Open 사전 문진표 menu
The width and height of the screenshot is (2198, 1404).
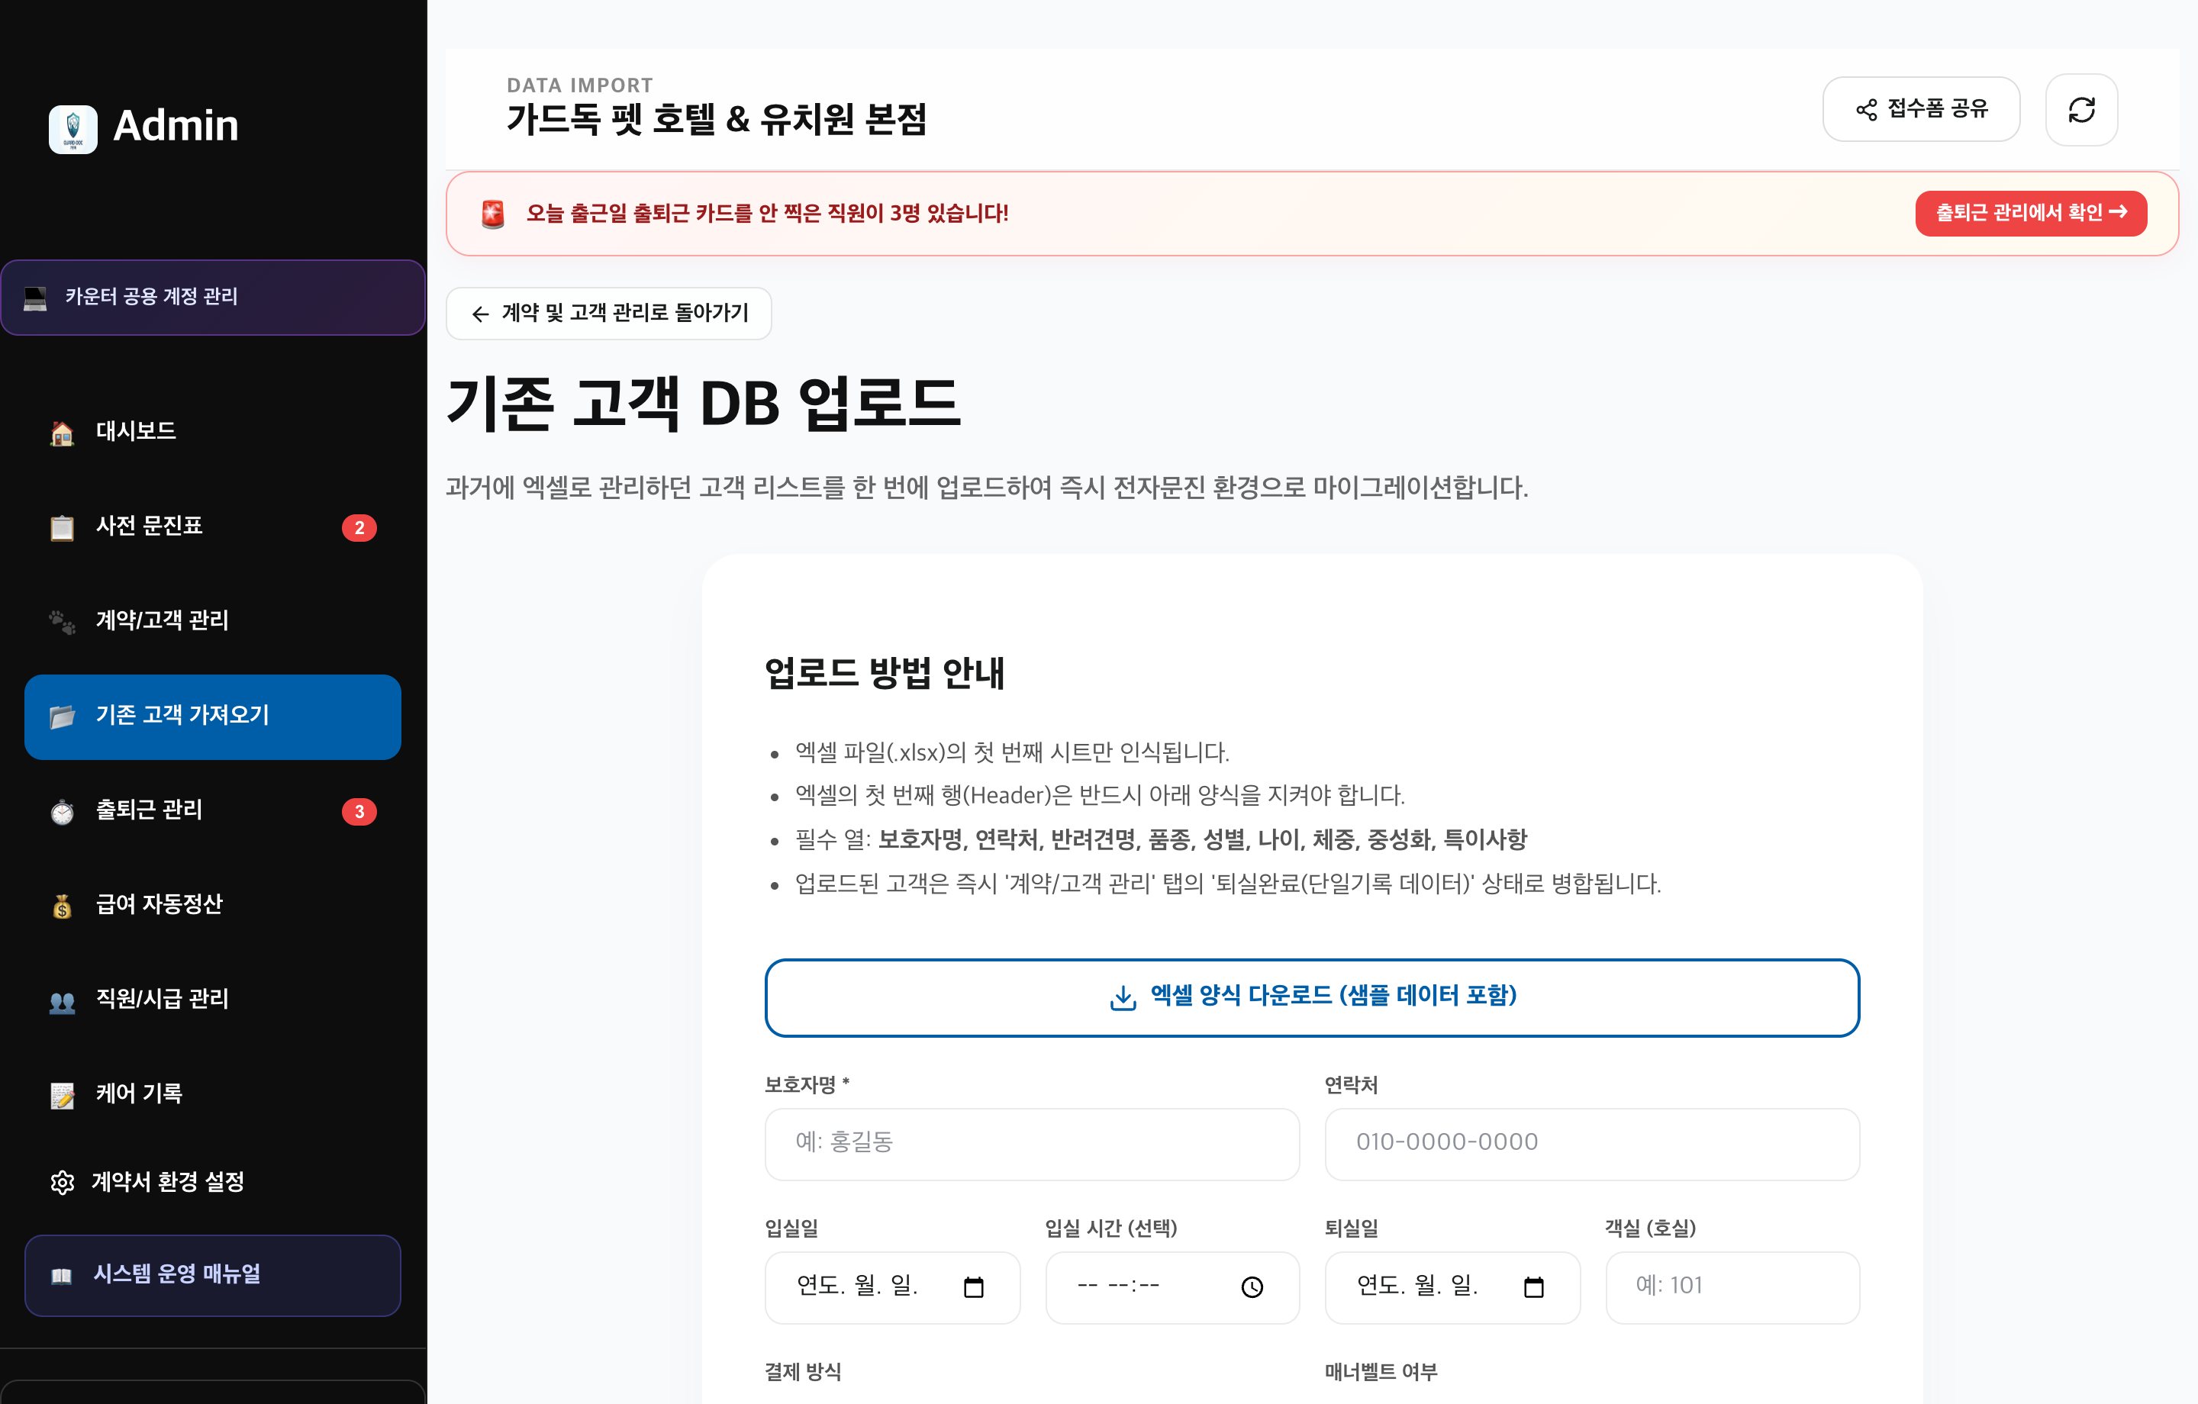[x=213, y=526]
